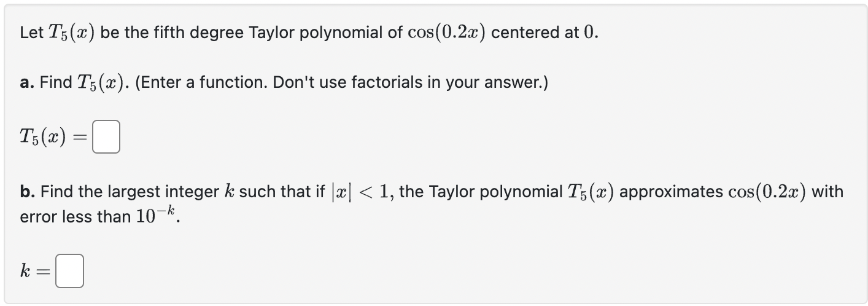Click the "k =" label beside the input

pos(35,273)
